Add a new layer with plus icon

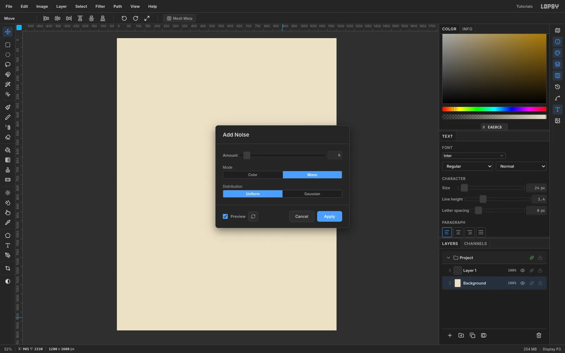(450, 335)
